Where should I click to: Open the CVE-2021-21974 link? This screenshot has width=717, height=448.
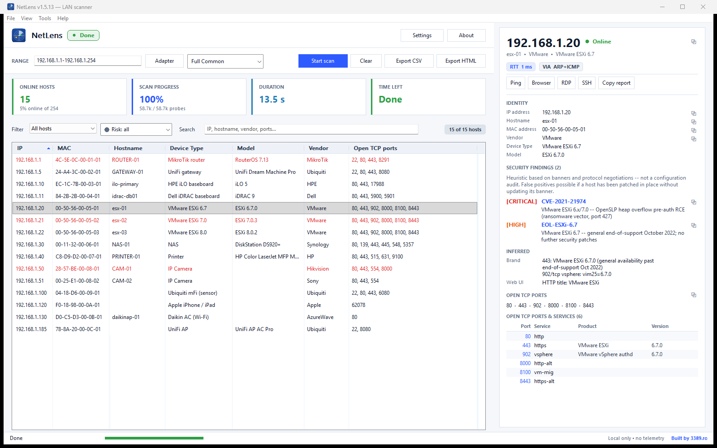pyautogui.click(x=564, y=202)
